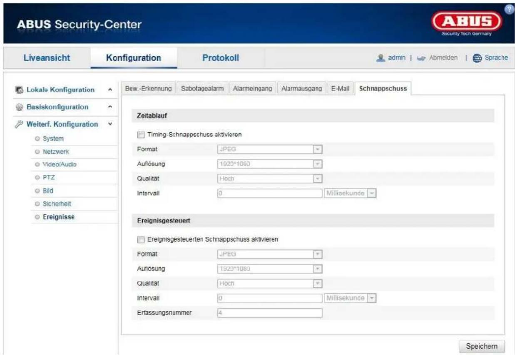Open the Sabotagealarm tab

click(x=202, y=88)
